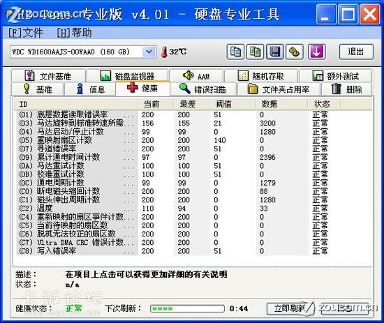Switch to the 随机存取 tab
384x323 pixels.
(x=261, y=76)
